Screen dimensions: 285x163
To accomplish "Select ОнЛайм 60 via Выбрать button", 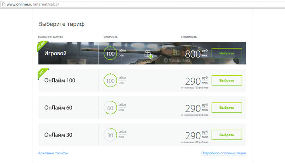I will (227, 108).
